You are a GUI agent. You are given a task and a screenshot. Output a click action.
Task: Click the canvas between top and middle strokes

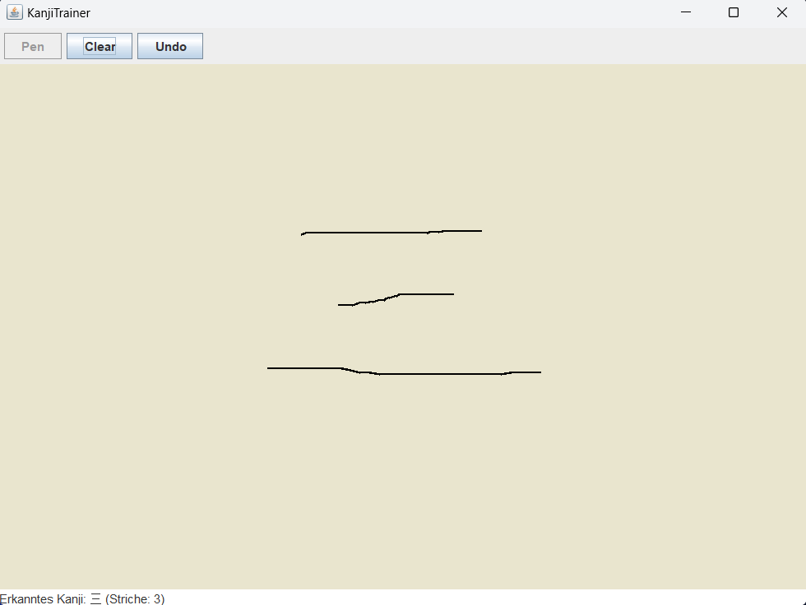[x=395, y=263]
